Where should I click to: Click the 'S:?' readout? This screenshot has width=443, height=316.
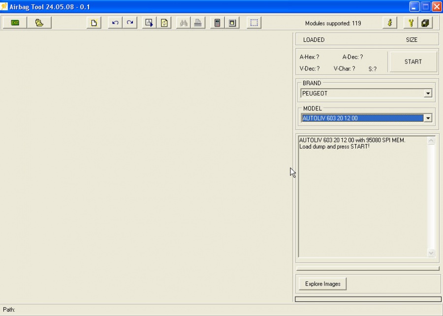tap(373, 69)
